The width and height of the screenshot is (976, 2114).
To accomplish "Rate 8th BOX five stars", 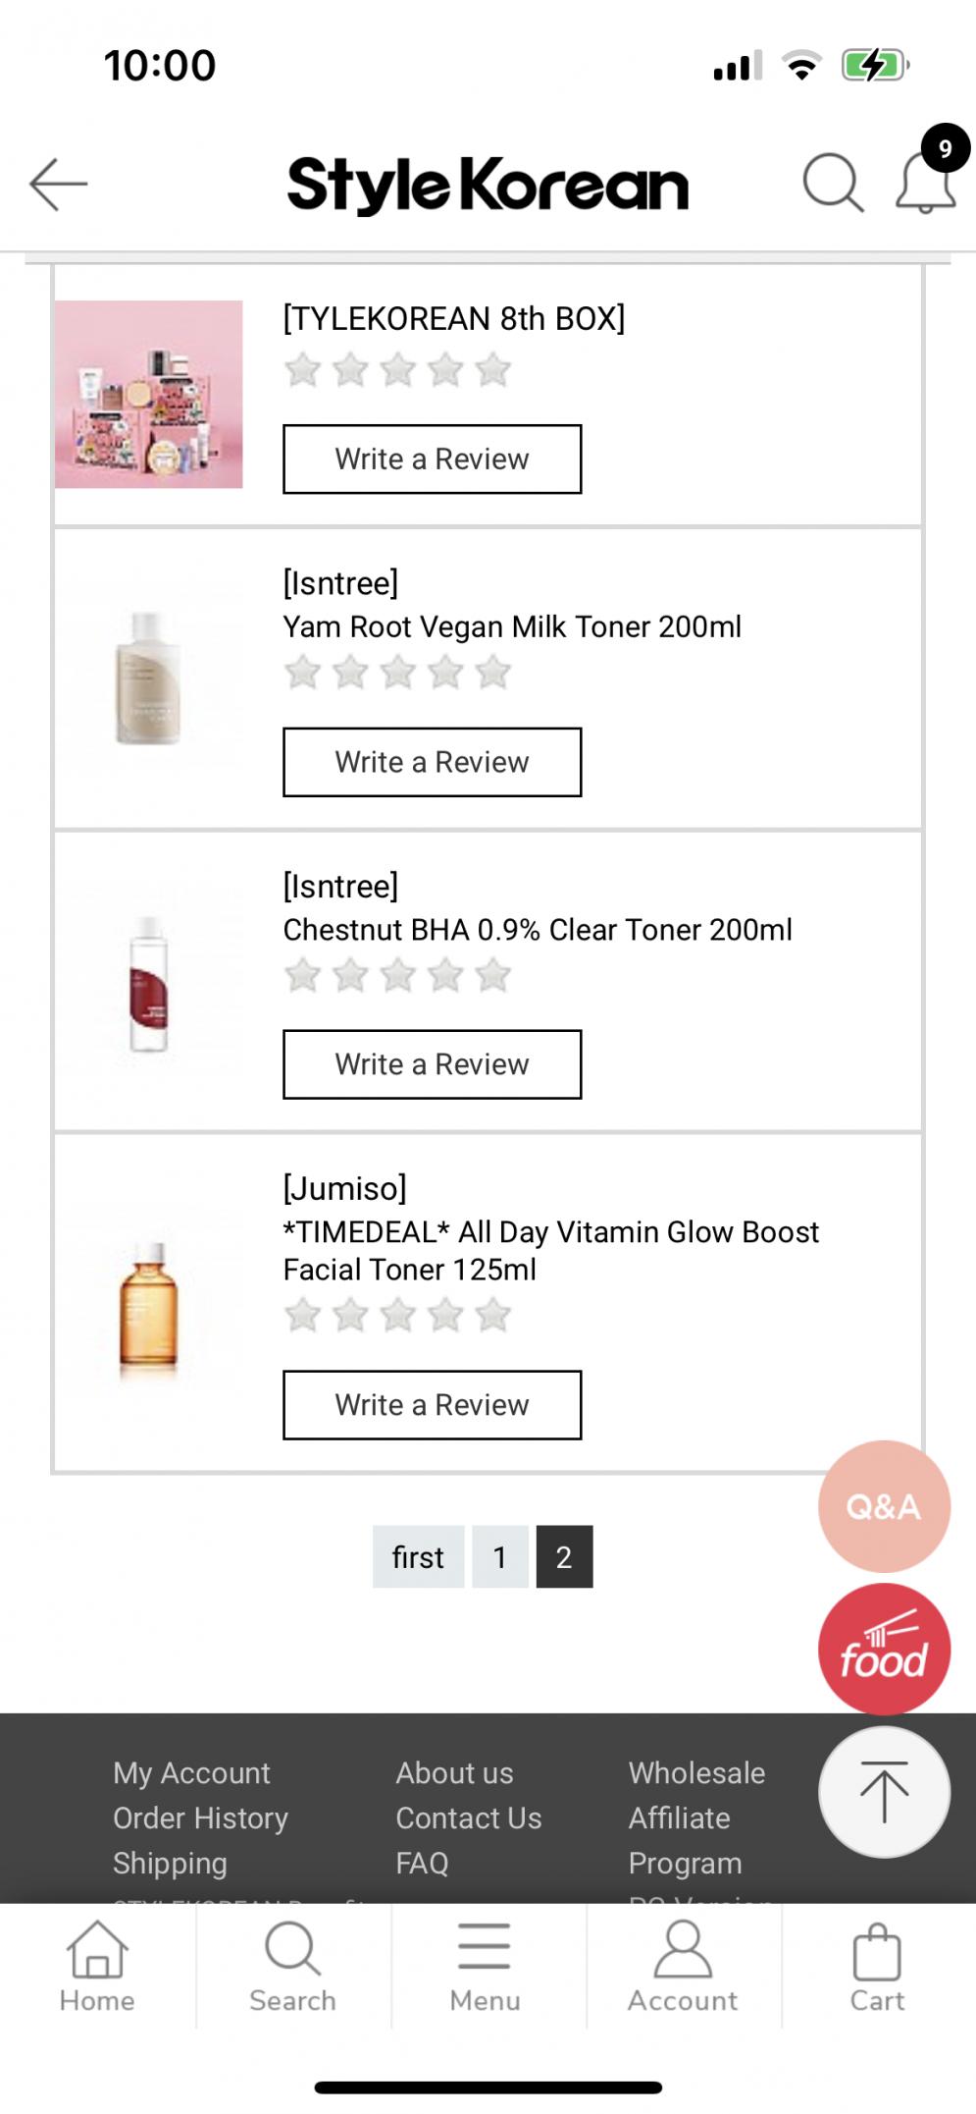I will click(x=492, y=370).
